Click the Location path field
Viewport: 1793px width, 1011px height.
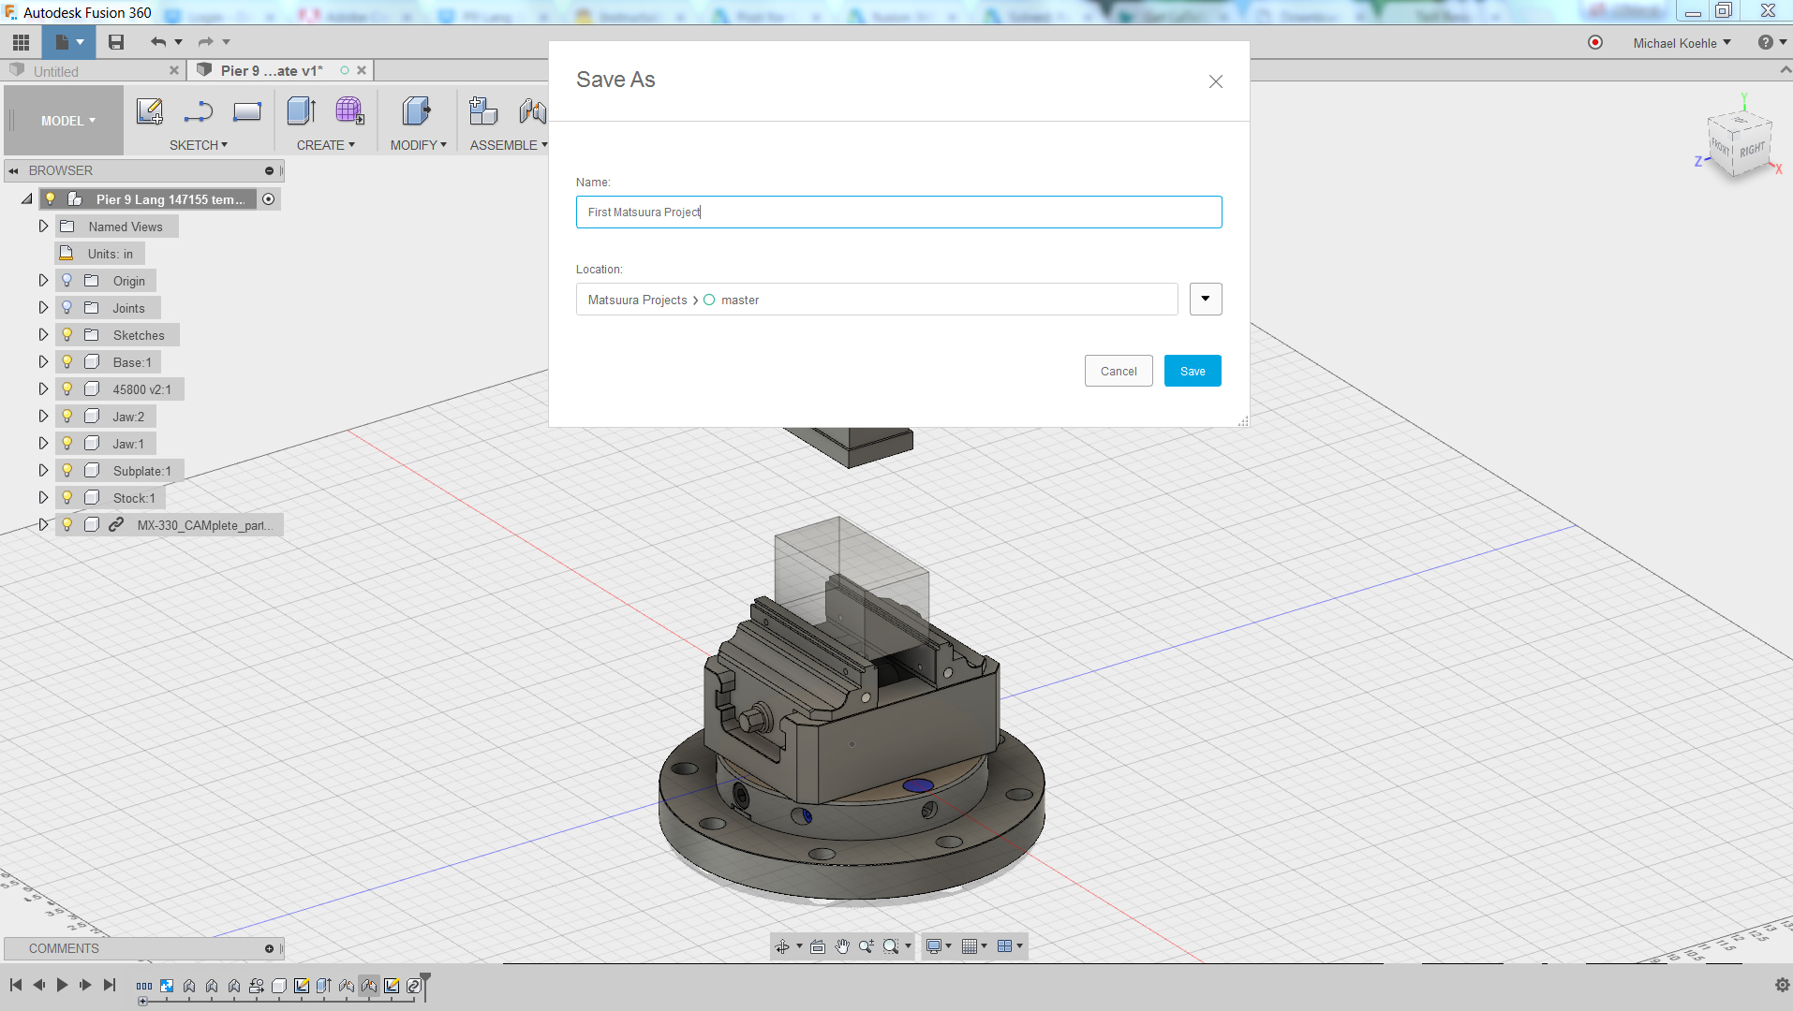tap(877, 300)
